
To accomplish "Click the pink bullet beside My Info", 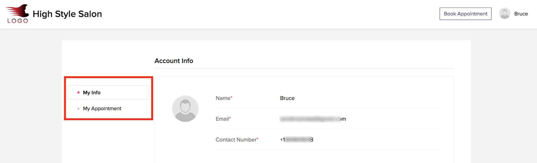I will (78, 92).
